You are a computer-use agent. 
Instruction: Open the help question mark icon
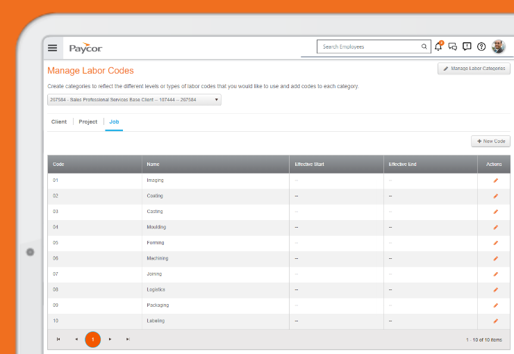pos(481,47)
